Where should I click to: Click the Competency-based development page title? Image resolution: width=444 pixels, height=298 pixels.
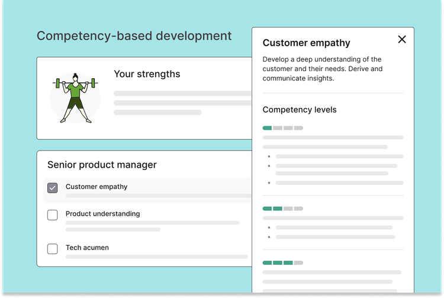(134, 36)
